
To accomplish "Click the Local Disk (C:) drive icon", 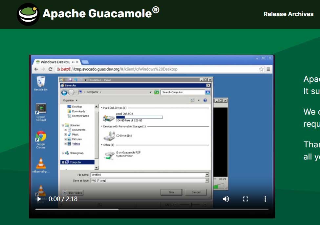I will [x=109, y=118].
